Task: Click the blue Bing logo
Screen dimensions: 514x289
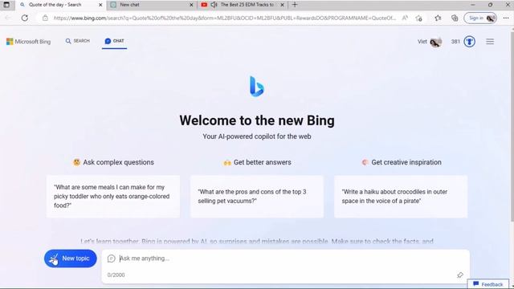Action: 257,87
